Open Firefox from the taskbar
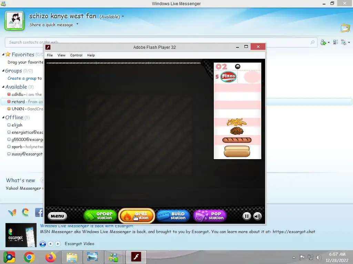Screen dimensions: 353x264 [50, 257]
